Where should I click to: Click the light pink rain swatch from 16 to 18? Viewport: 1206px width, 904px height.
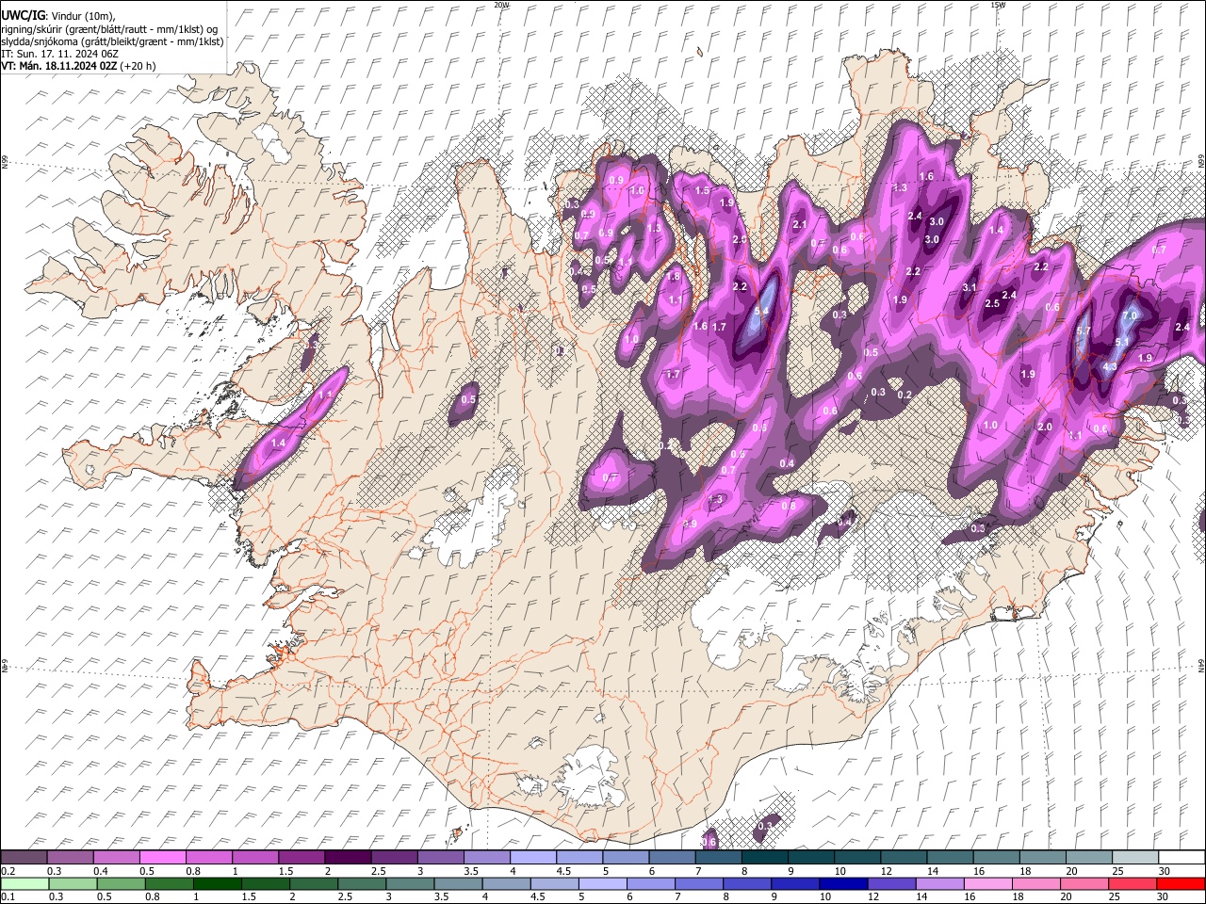tap(989, 883)
